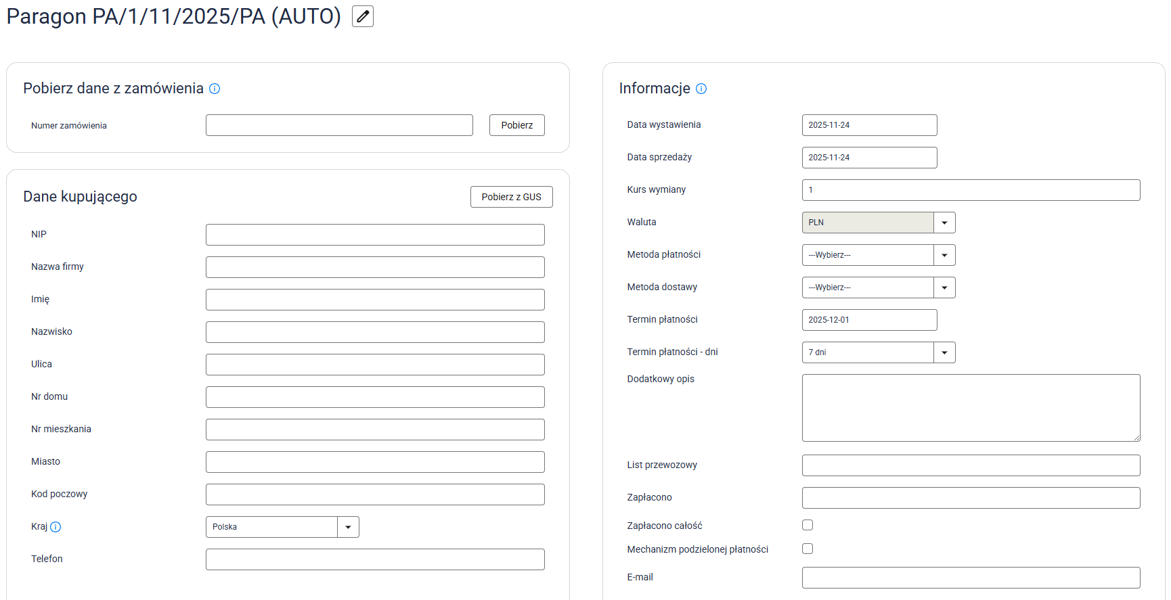1171x600 pixels.
Task: Select the Nazwa firmy text field
Action: (375, 267)
